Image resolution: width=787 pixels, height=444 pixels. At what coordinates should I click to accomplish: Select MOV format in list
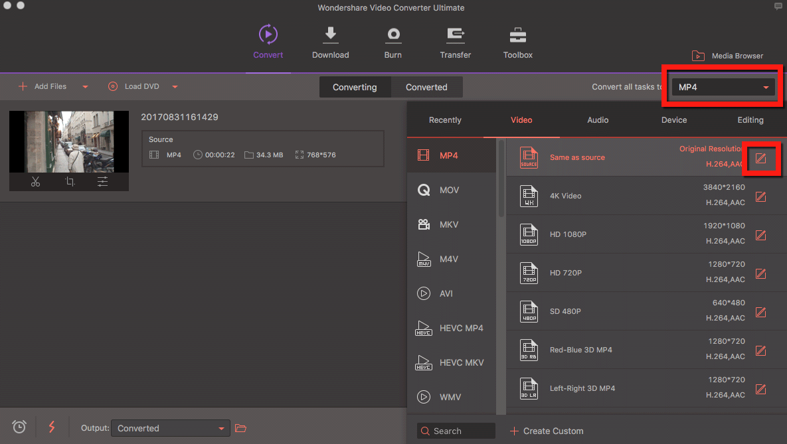(x=452, y=190)
